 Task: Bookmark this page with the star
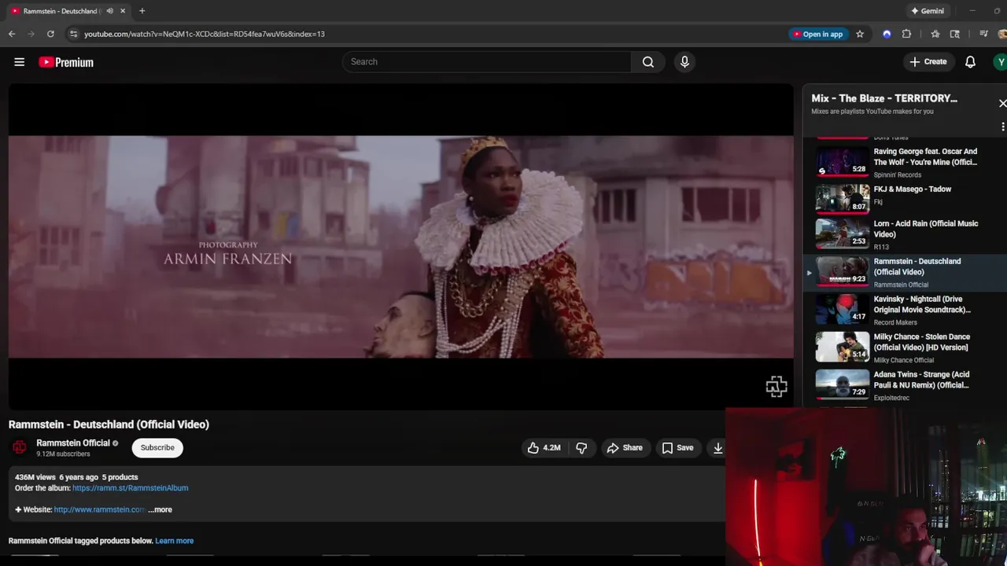[860, 34]
